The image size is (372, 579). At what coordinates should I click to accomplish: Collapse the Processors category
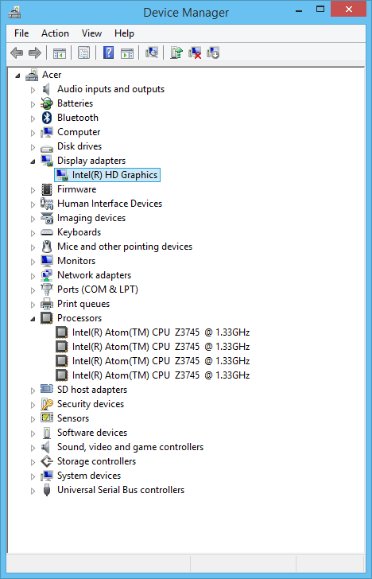click(33, 318)
